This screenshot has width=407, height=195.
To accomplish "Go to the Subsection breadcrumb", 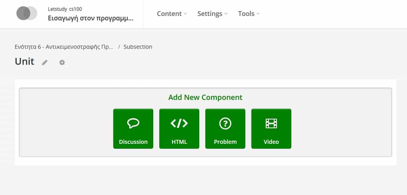I will click(x=138, y=47).
